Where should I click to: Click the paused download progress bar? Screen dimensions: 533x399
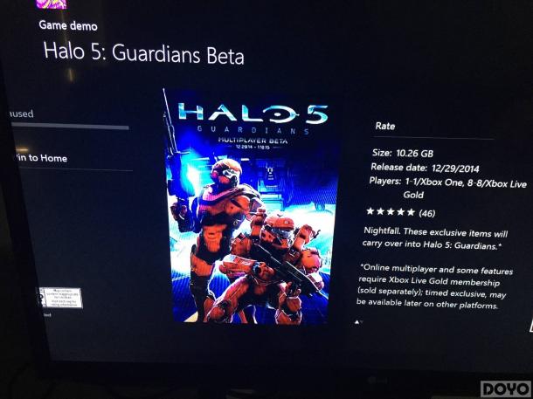click(x=70, y=126)
